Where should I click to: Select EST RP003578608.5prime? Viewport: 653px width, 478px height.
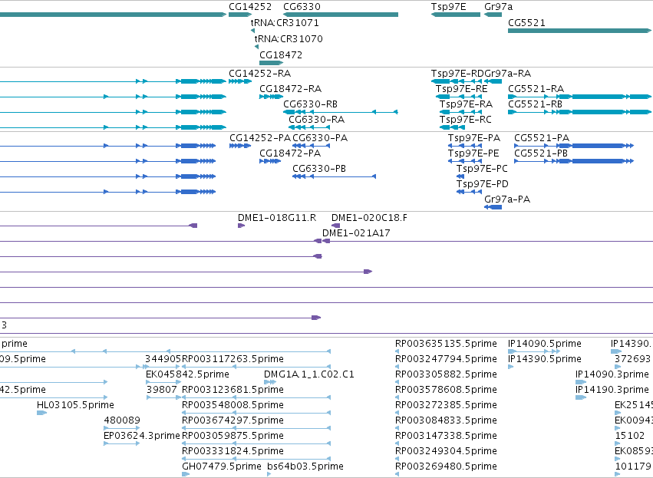pyautogui.click(x=446, y=390)
